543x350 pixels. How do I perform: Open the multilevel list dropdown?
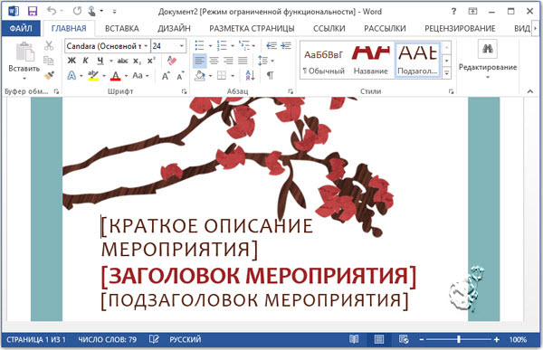pyautogui.click(x=253, y=46)
